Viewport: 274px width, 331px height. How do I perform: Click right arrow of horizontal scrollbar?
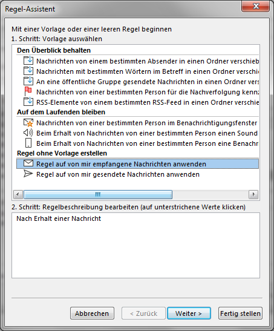(x=253, y=194)
